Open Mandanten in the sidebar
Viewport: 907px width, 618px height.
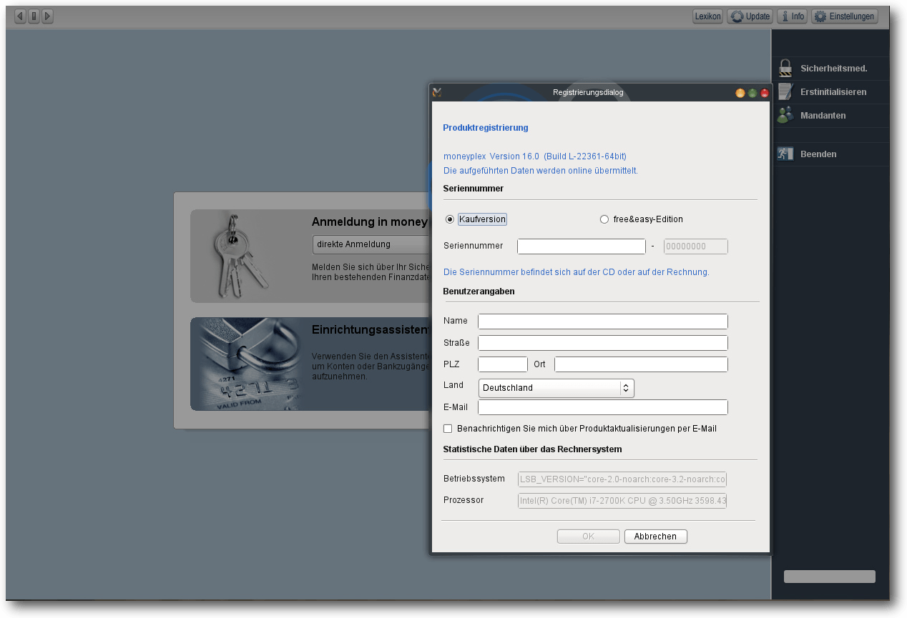[x=823, y=115]
